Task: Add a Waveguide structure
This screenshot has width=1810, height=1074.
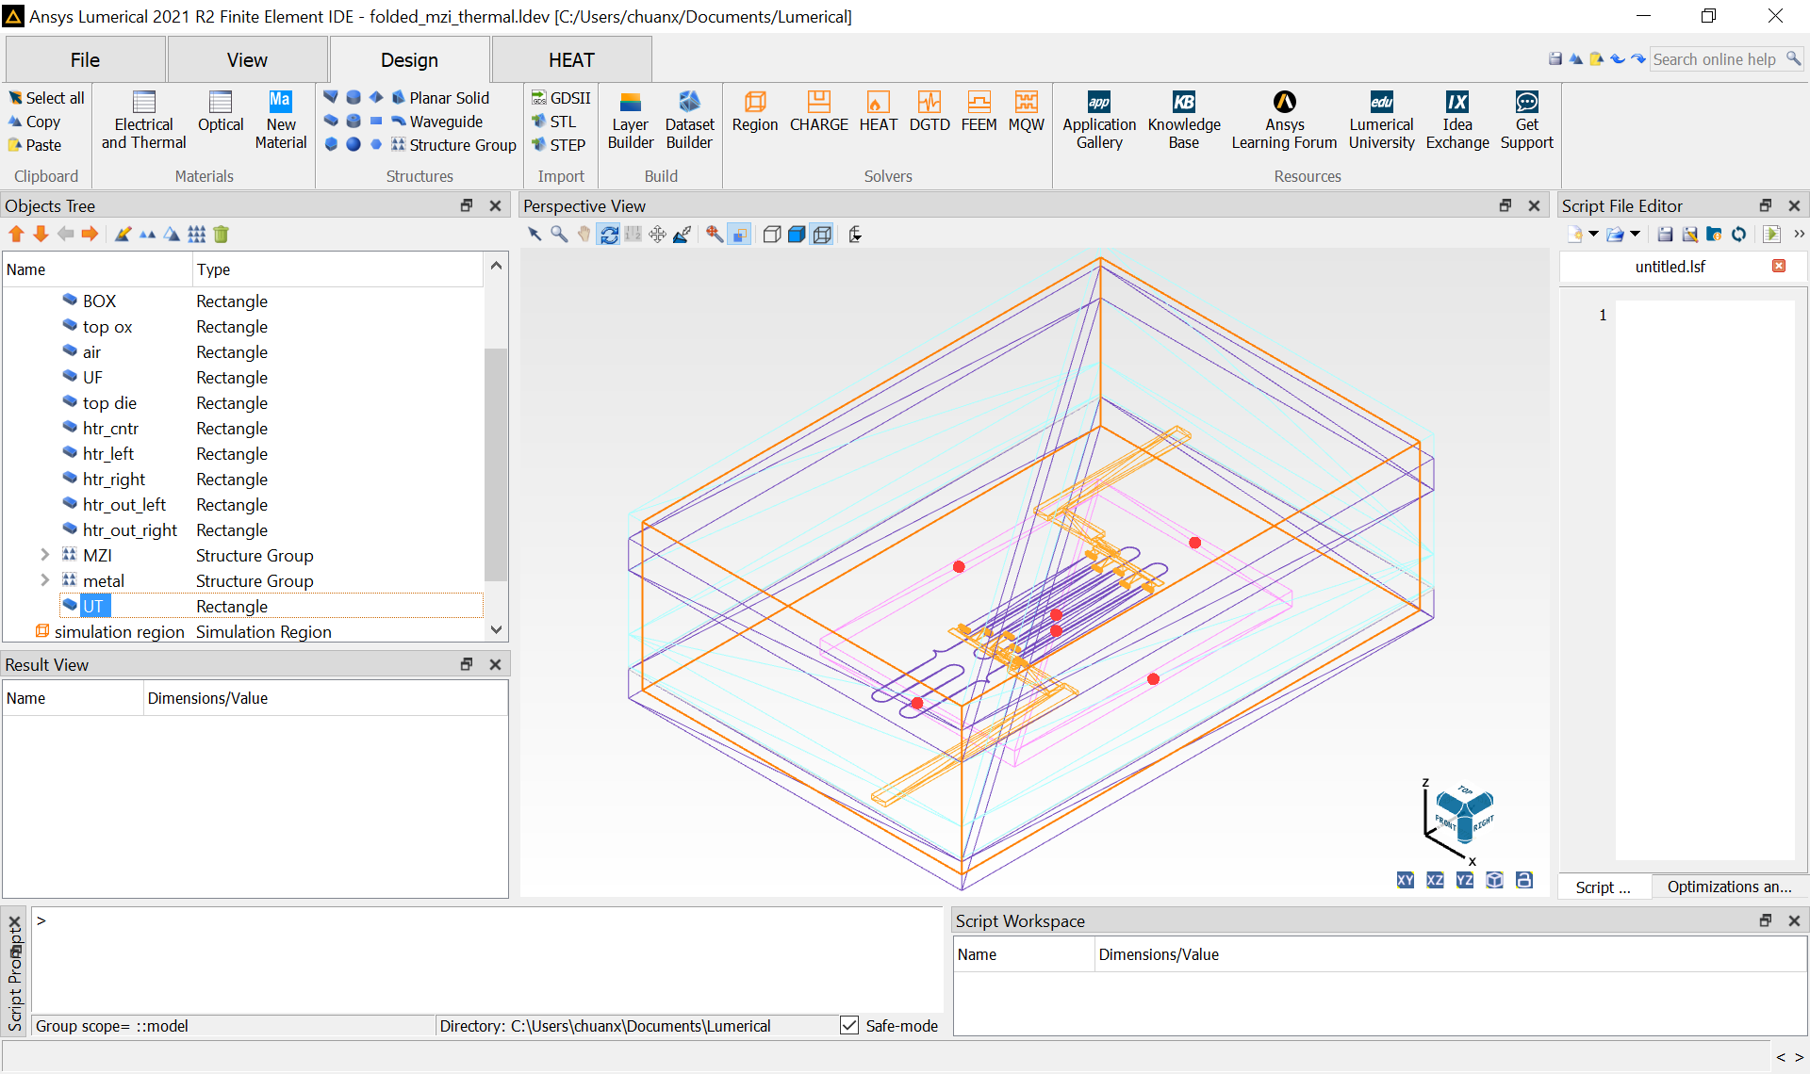Action: [437, 122]
